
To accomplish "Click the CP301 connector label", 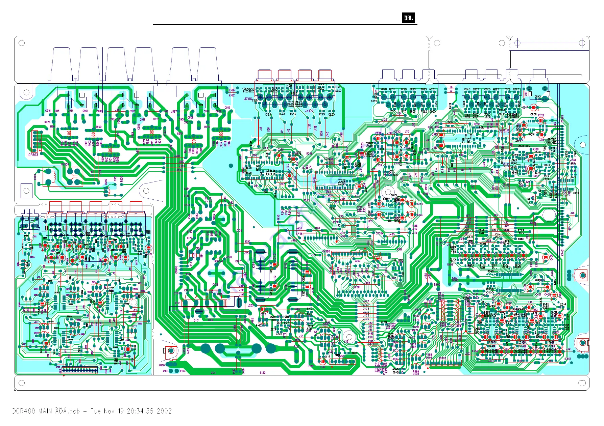I will tap(357, 287).
